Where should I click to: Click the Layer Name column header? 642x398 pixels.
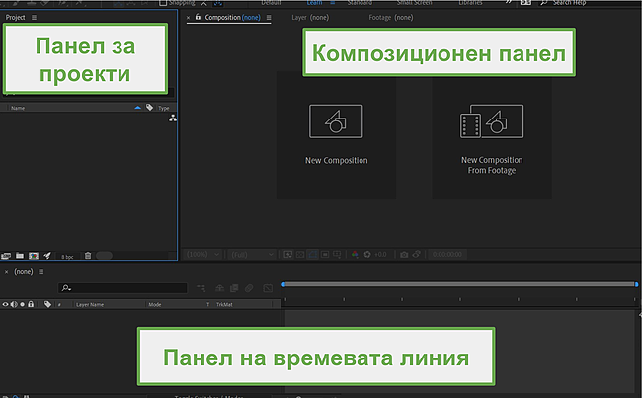click(x=90, y=304)
